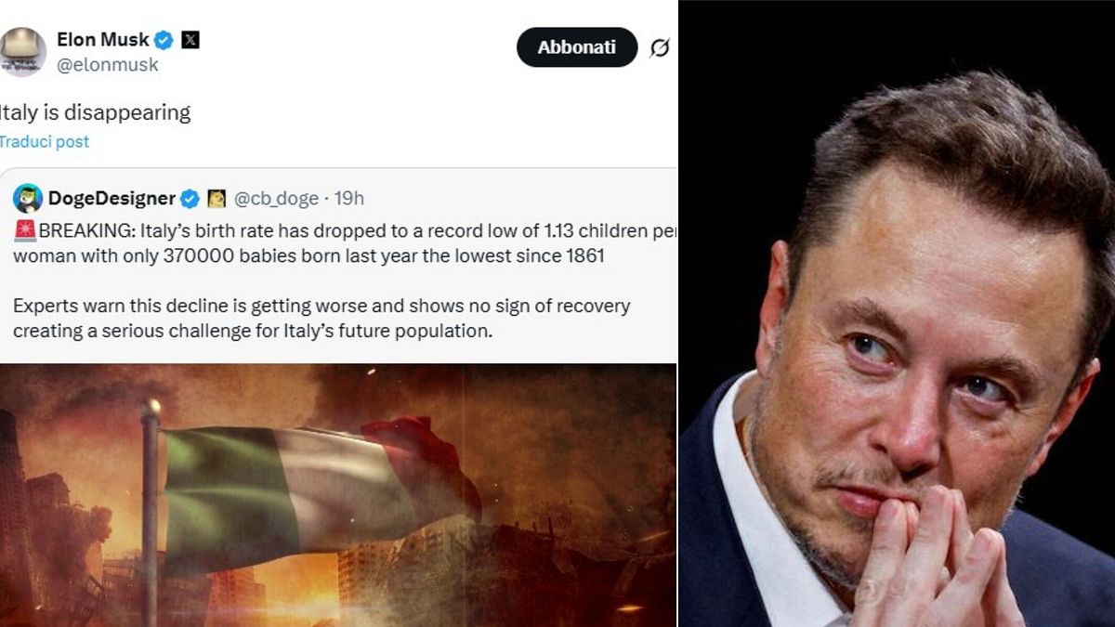Click the 19h timestamp of quoted post
This screenshot has height=627, width=1115.
tap(349, 199)
